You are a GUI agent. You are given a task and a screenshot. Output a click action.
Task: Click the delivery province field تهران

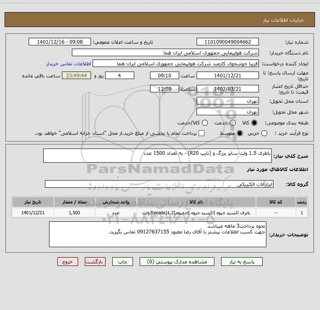click(x=228, y=101)
